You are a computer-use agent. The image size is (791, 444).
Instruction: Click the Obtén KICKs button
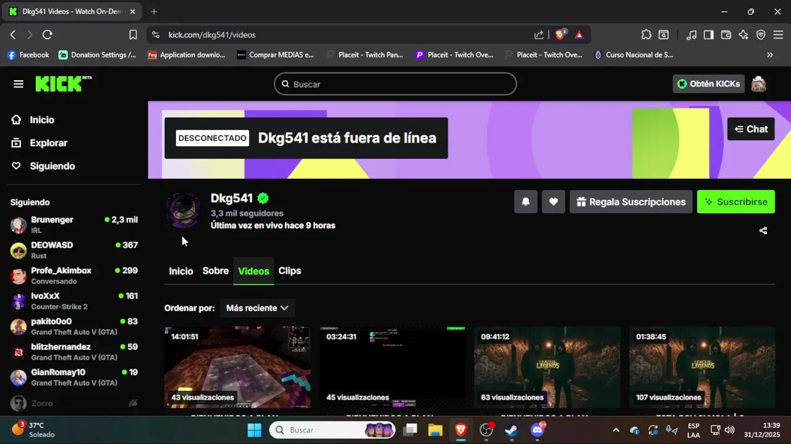(708, 84)
